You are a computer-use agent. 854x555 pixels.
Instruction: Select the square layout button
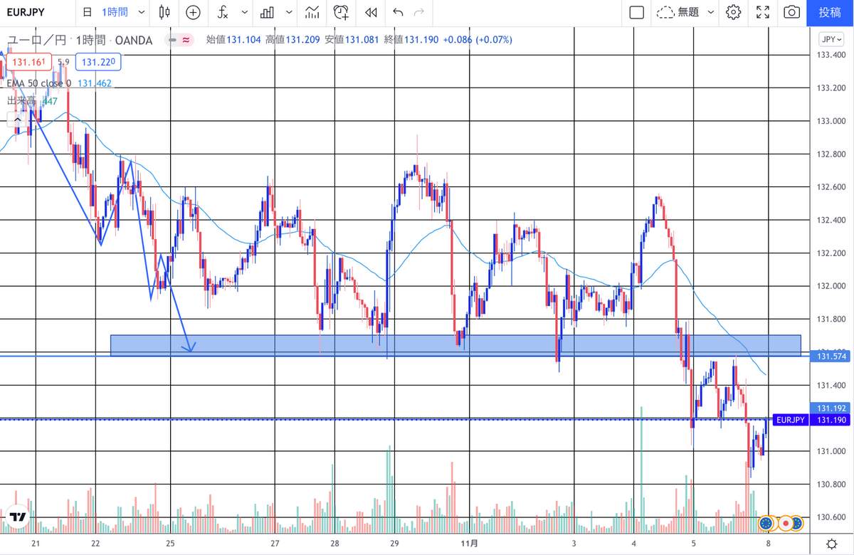(x=637, y=12)
